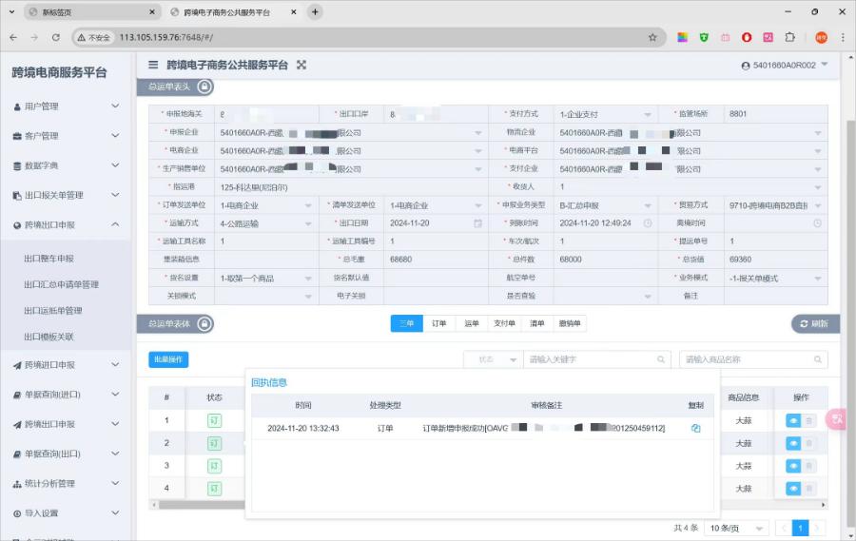Click the green 订 status icon in row 3
Image resolution: width=856 pixels, height=541 pixels.
tap(215, 466)
